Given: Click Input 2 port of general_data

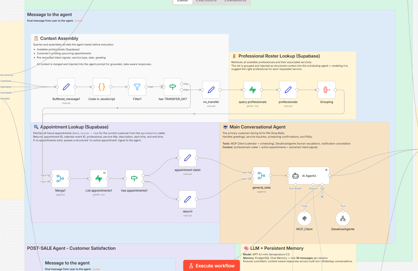Looking at the screenshot, I should pyautogui.click(x=253, y=178).
